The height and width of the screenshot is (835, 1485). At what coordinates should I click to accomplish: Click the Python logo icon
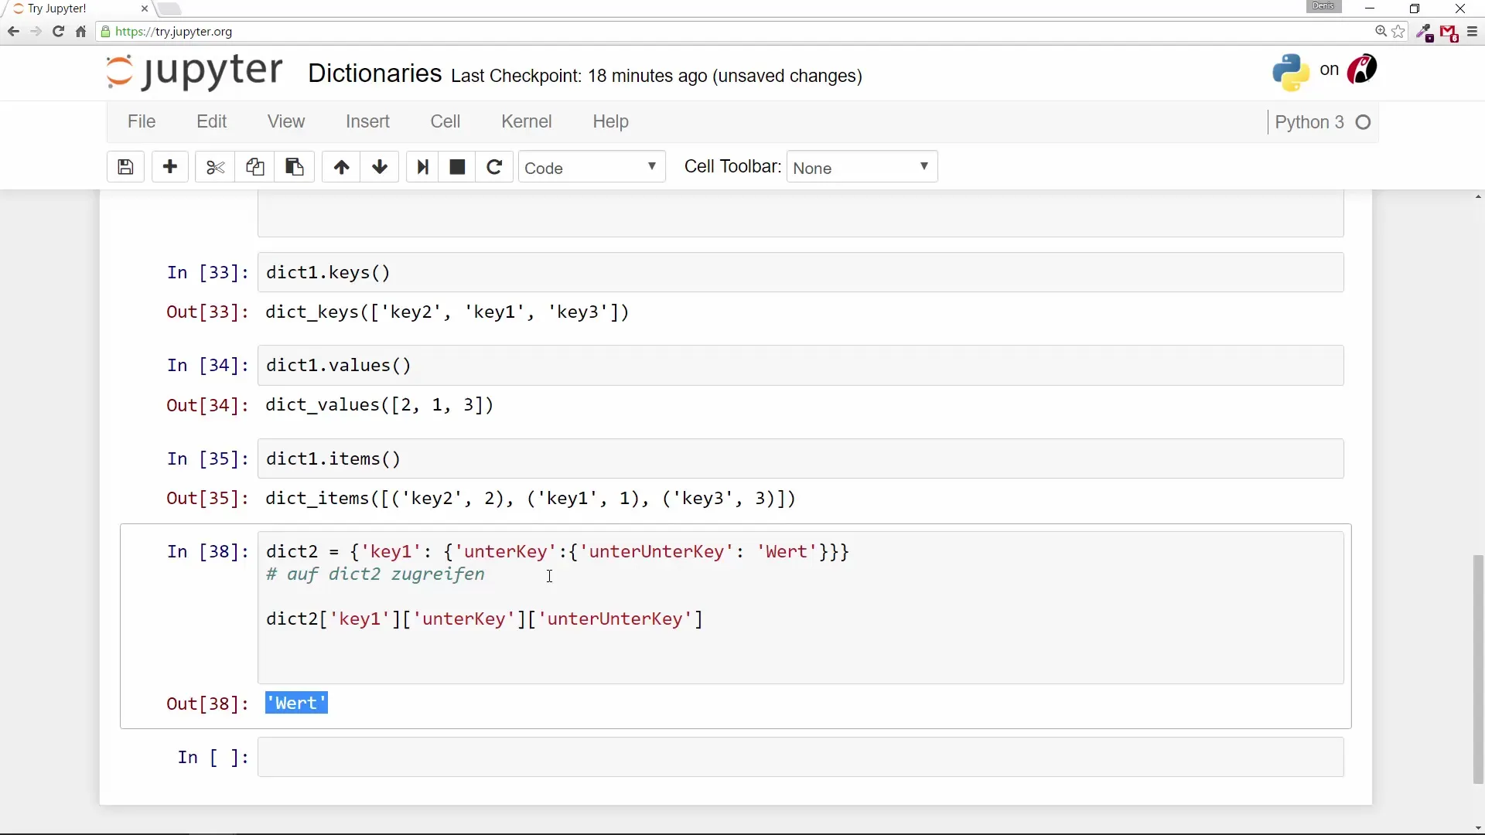(1291, 72)
